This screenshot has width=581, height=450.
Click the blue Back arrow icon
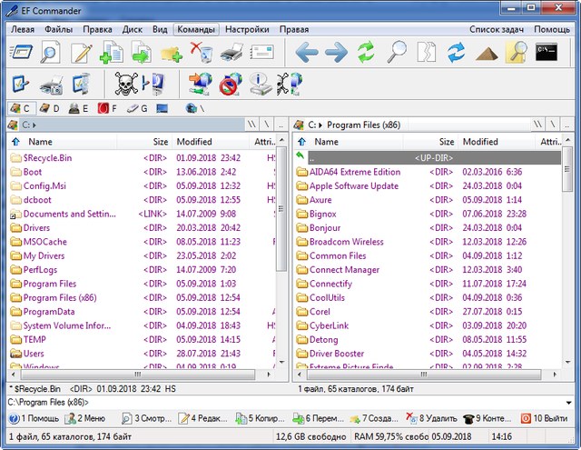pos(307,53)
